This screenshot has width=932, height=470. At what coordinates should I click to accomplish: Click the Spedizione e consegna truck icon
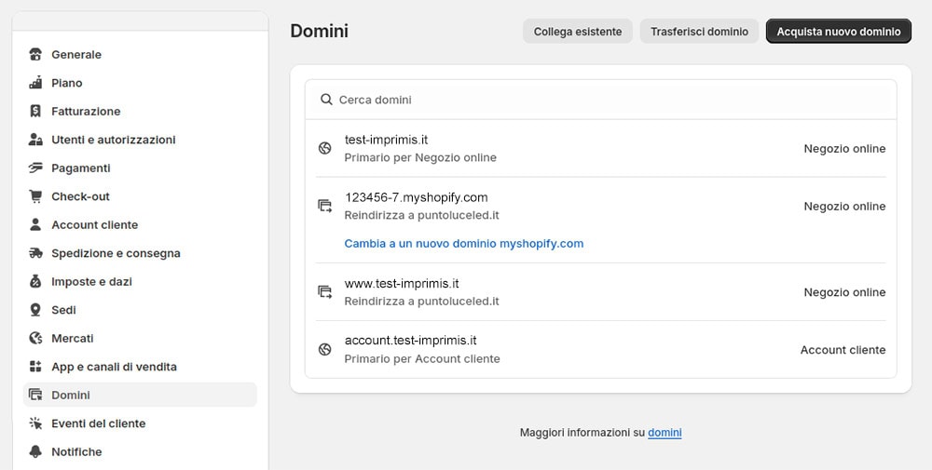click(x=35, y=253)
